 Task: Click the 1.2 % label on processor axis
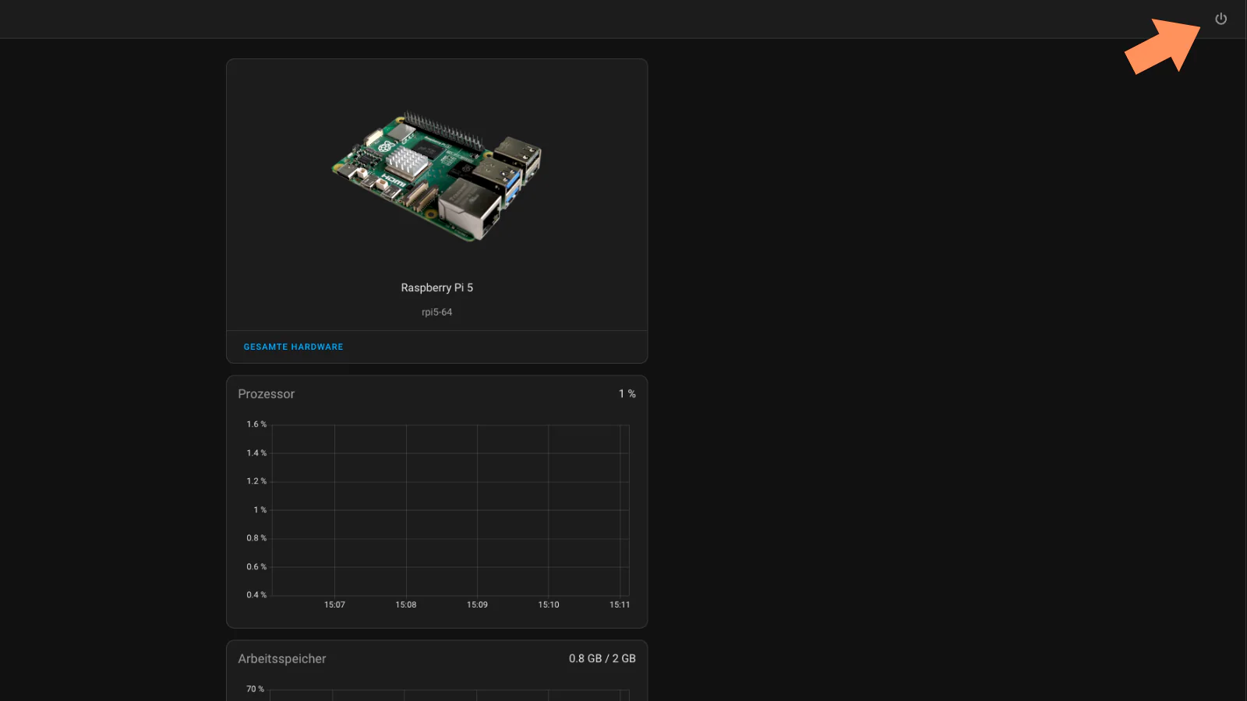click(x=256, y=481)
